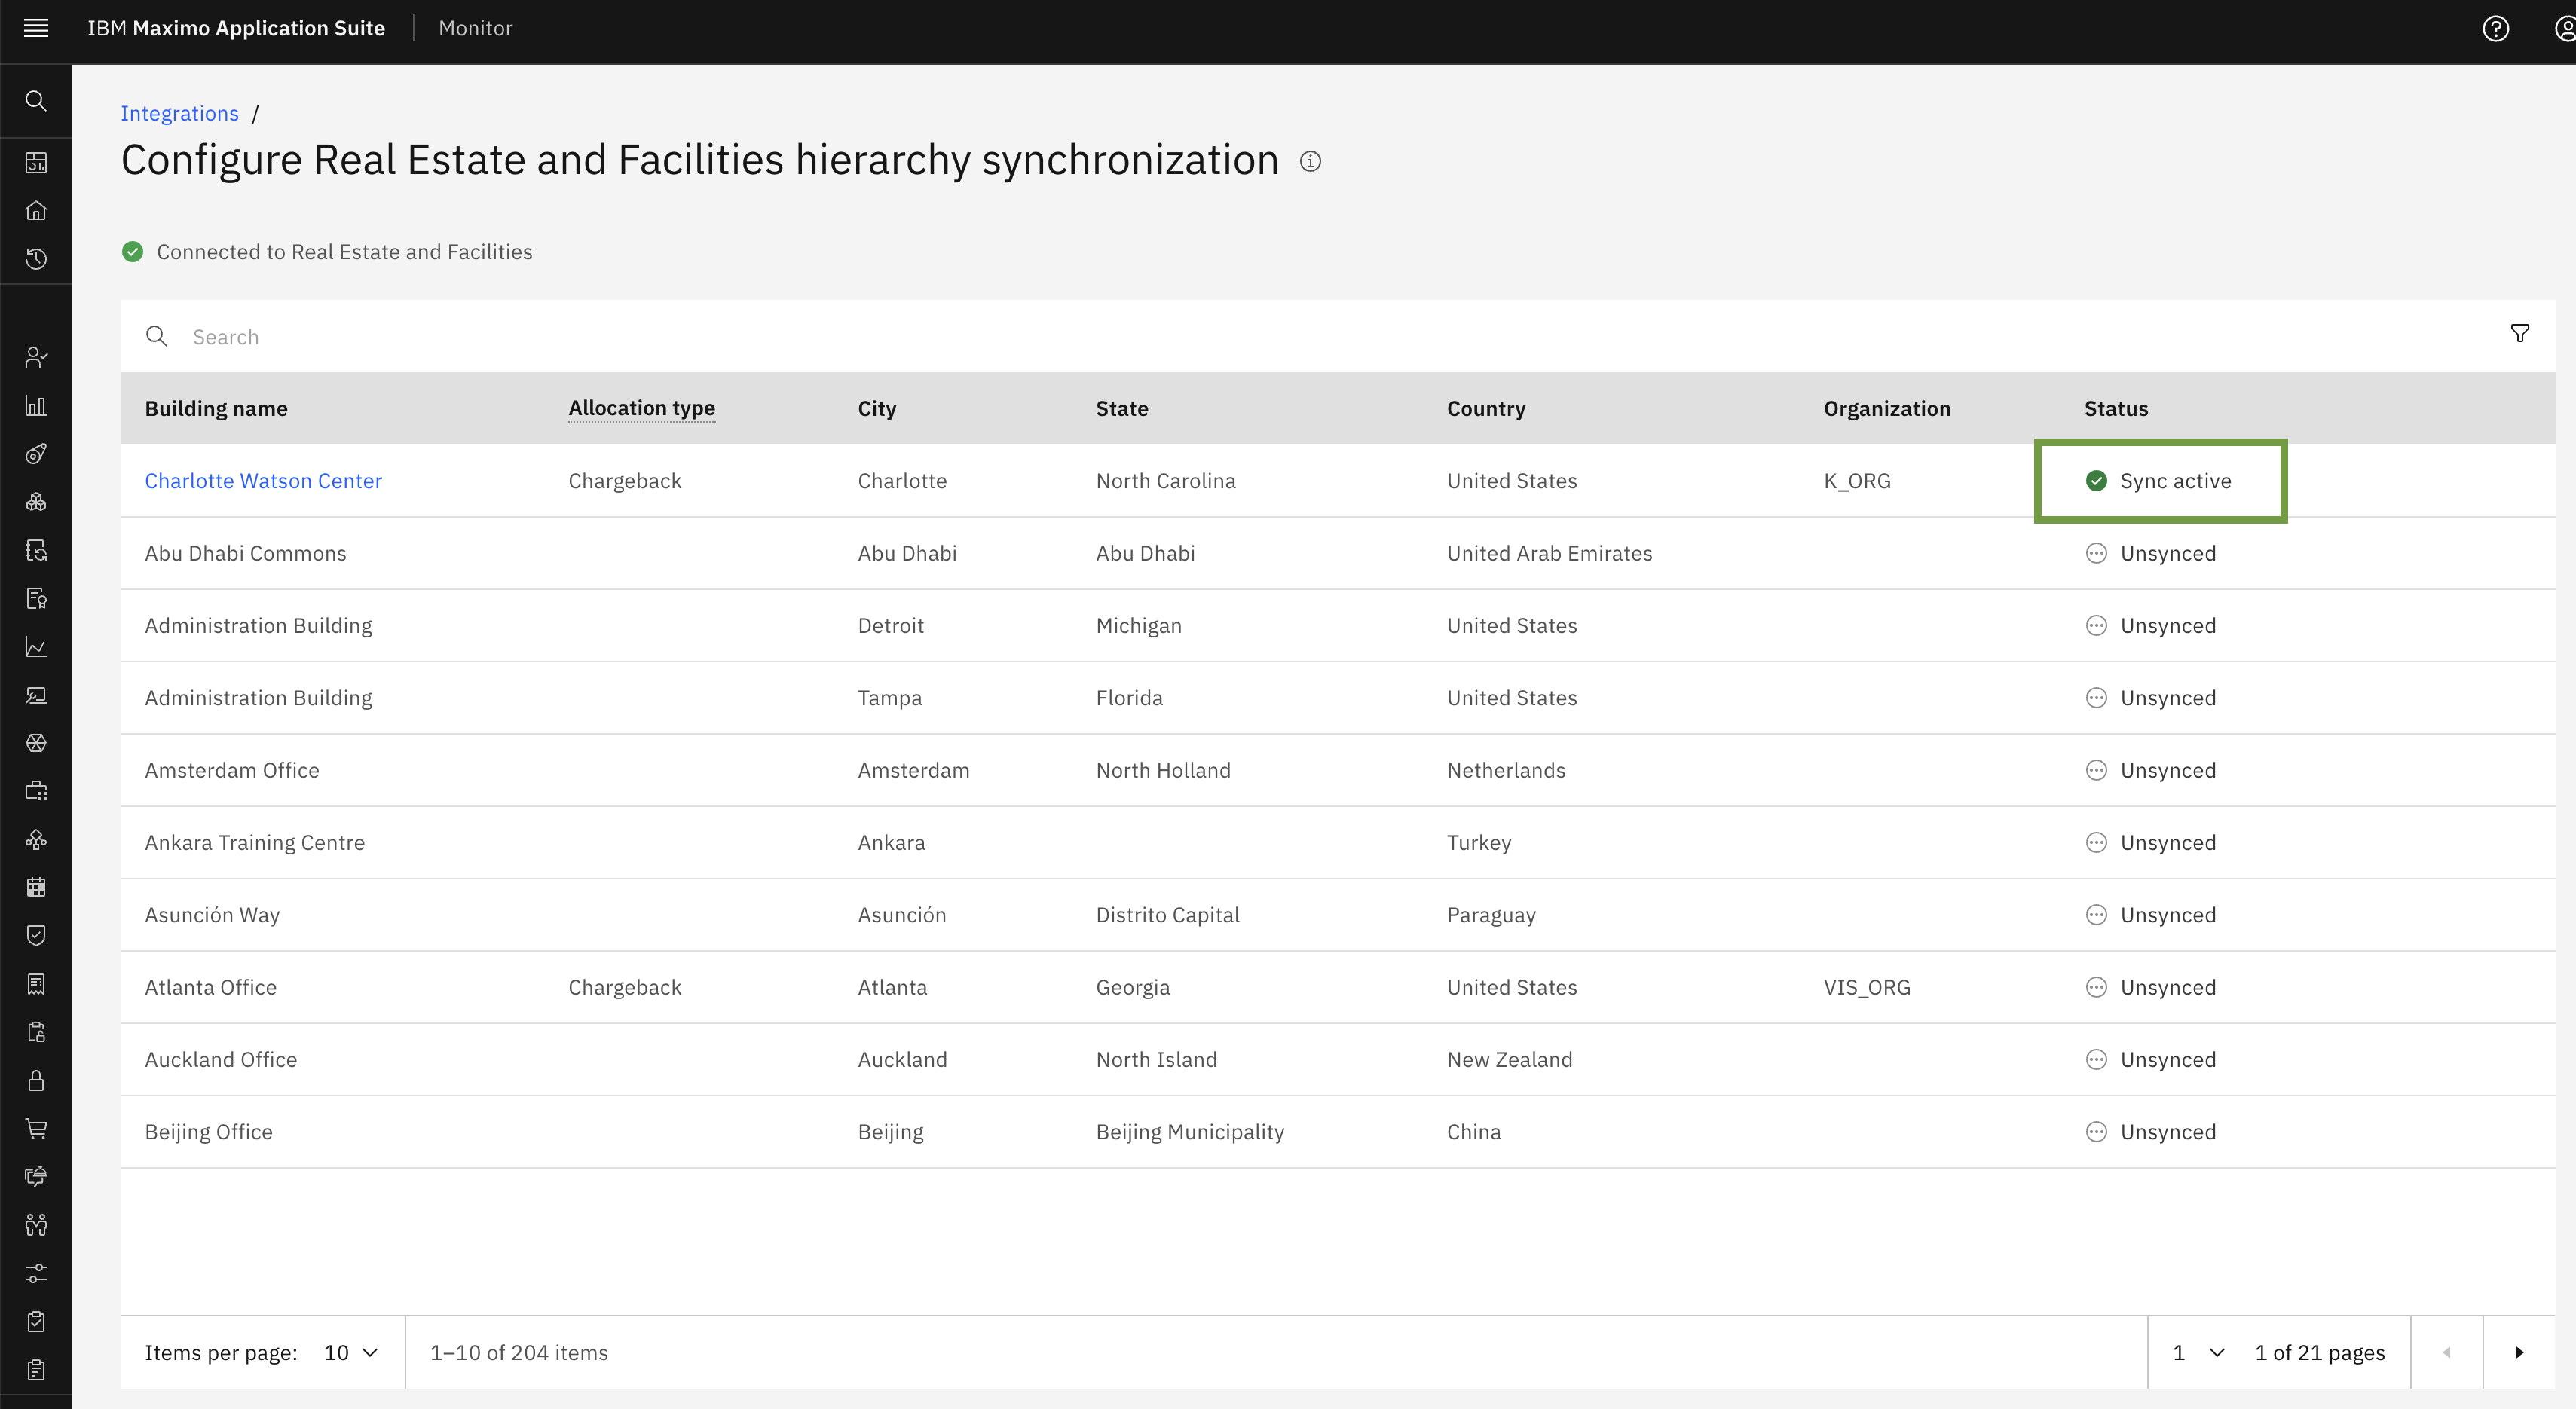This screenshot has height=1409, width=2576.
Task: Go to the next page arrow
Action: point(2519,1352)
